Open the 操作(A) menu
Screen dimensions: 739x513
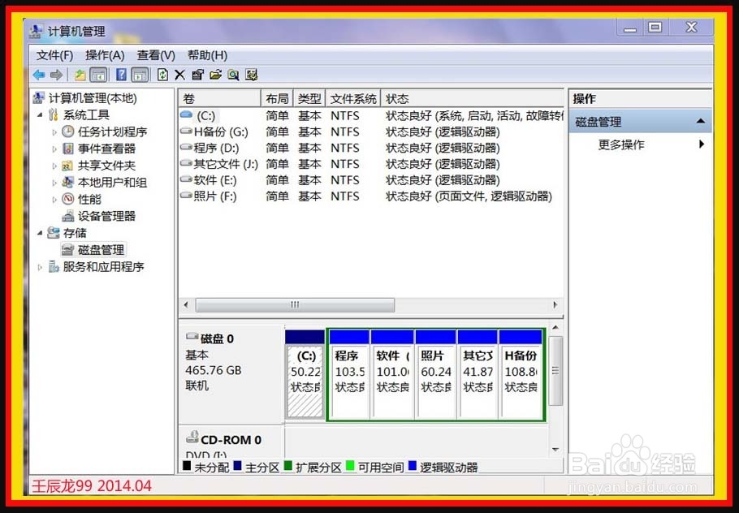(x=104, y=55)
